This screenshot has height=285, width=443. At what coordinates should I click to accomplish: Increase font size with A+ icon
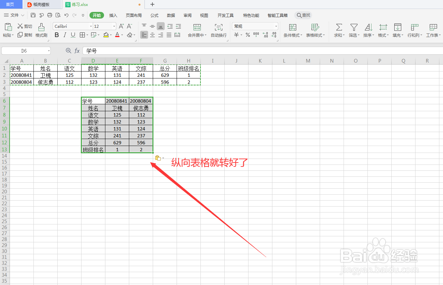tap(121, 26)
